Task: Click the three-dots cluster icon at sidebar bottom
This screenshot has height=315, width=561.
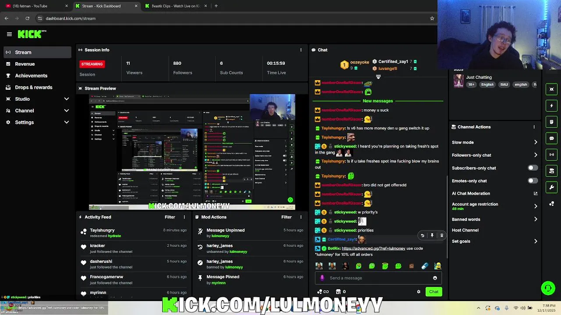Action: pos(552,203)
